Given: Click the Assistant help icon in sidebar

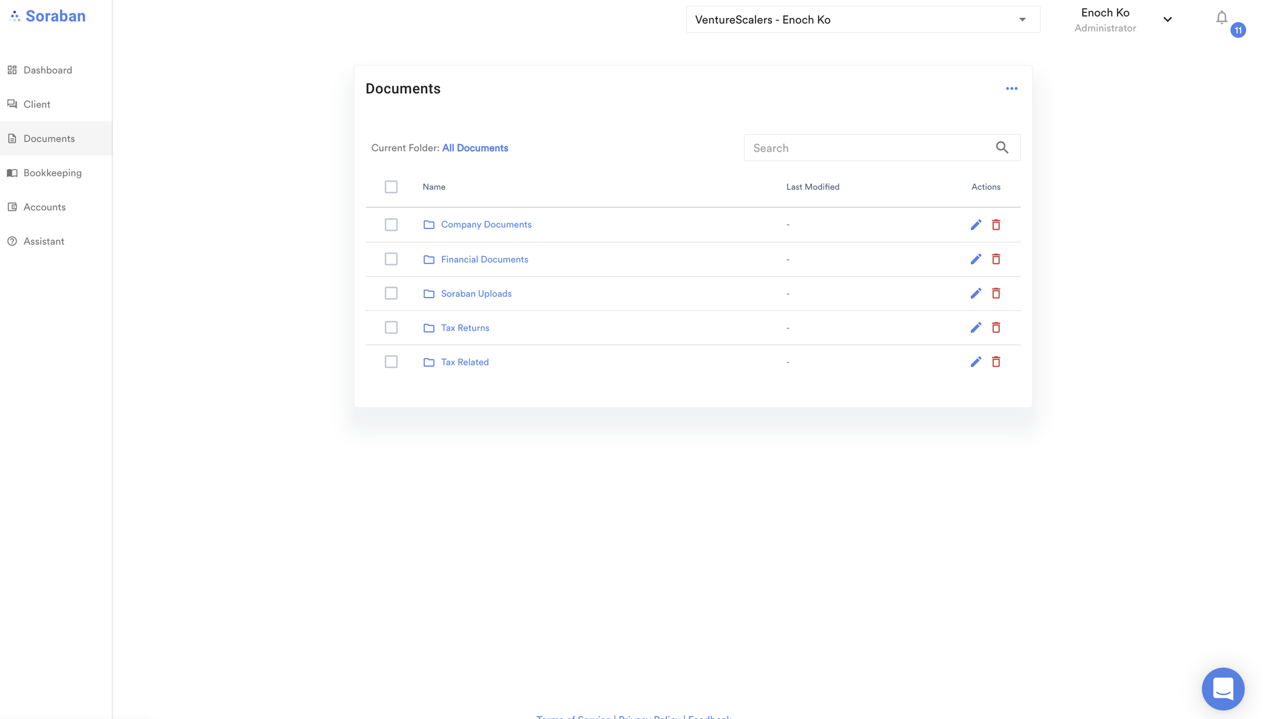Looking at the screenshot, I should pos(12,241).
